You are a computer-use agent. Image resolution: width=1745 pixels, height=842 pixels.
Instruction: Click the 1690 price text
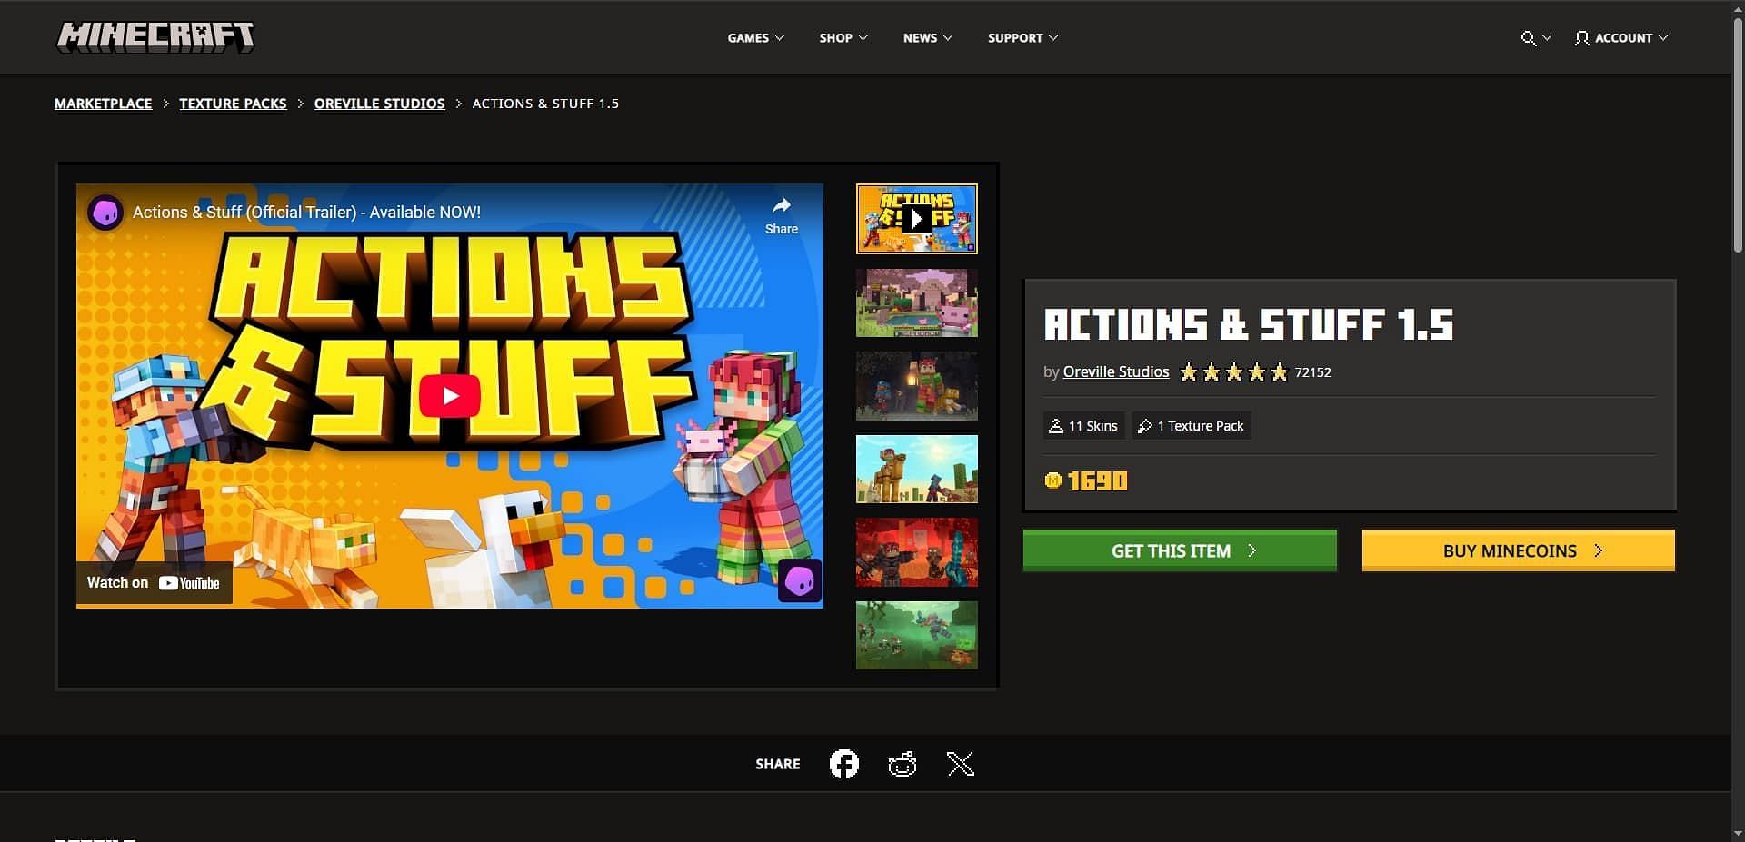(x=1097, y=480)
